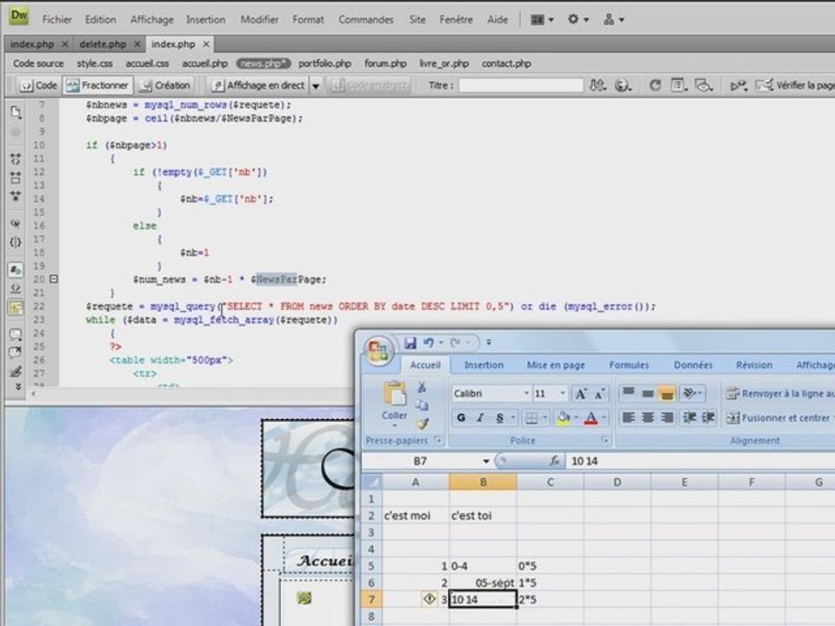835x626 pixels.
Task: Click the balance braces icon
Action: pos(16,243)
